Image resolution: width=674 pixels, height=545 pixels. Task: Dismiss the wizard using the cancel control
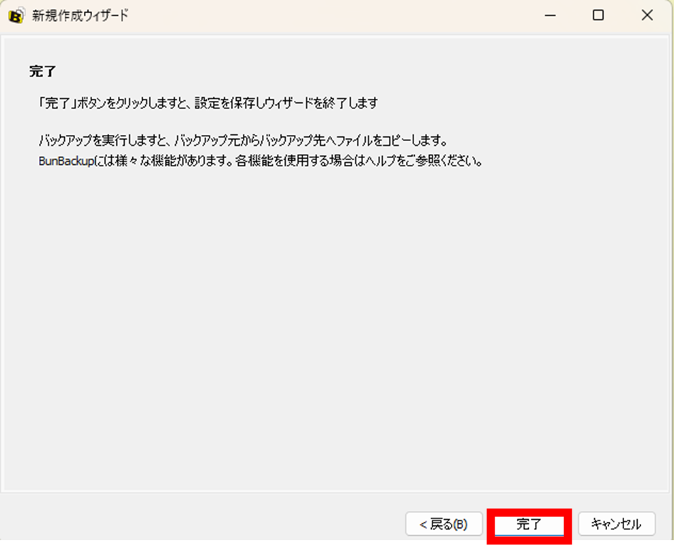tap(616, 524)
